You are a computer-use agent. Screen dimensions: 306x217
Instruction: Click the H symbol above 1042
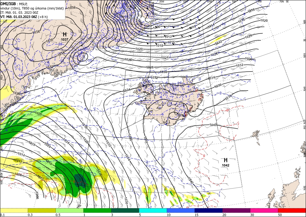tap(226, 160)
